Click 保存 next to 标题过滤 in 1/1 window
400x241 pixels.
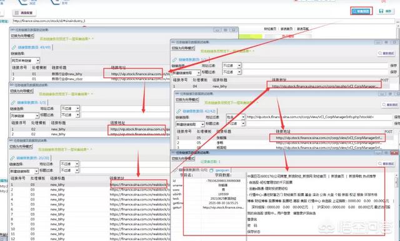pos(393,72)
